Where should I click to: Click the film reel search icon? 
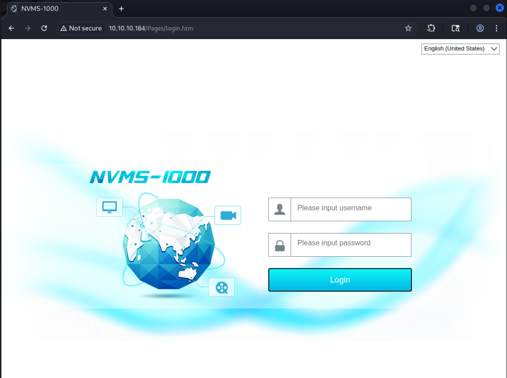point(221,287)
